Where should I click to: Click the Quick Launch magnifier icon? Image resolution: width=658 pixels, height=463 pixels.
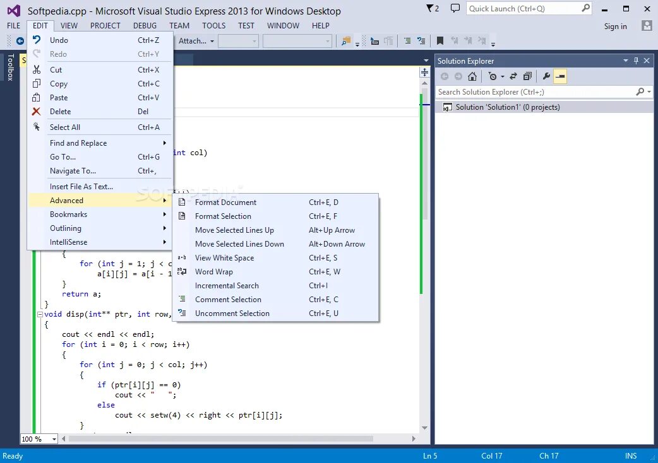click(x=585, y=8)
